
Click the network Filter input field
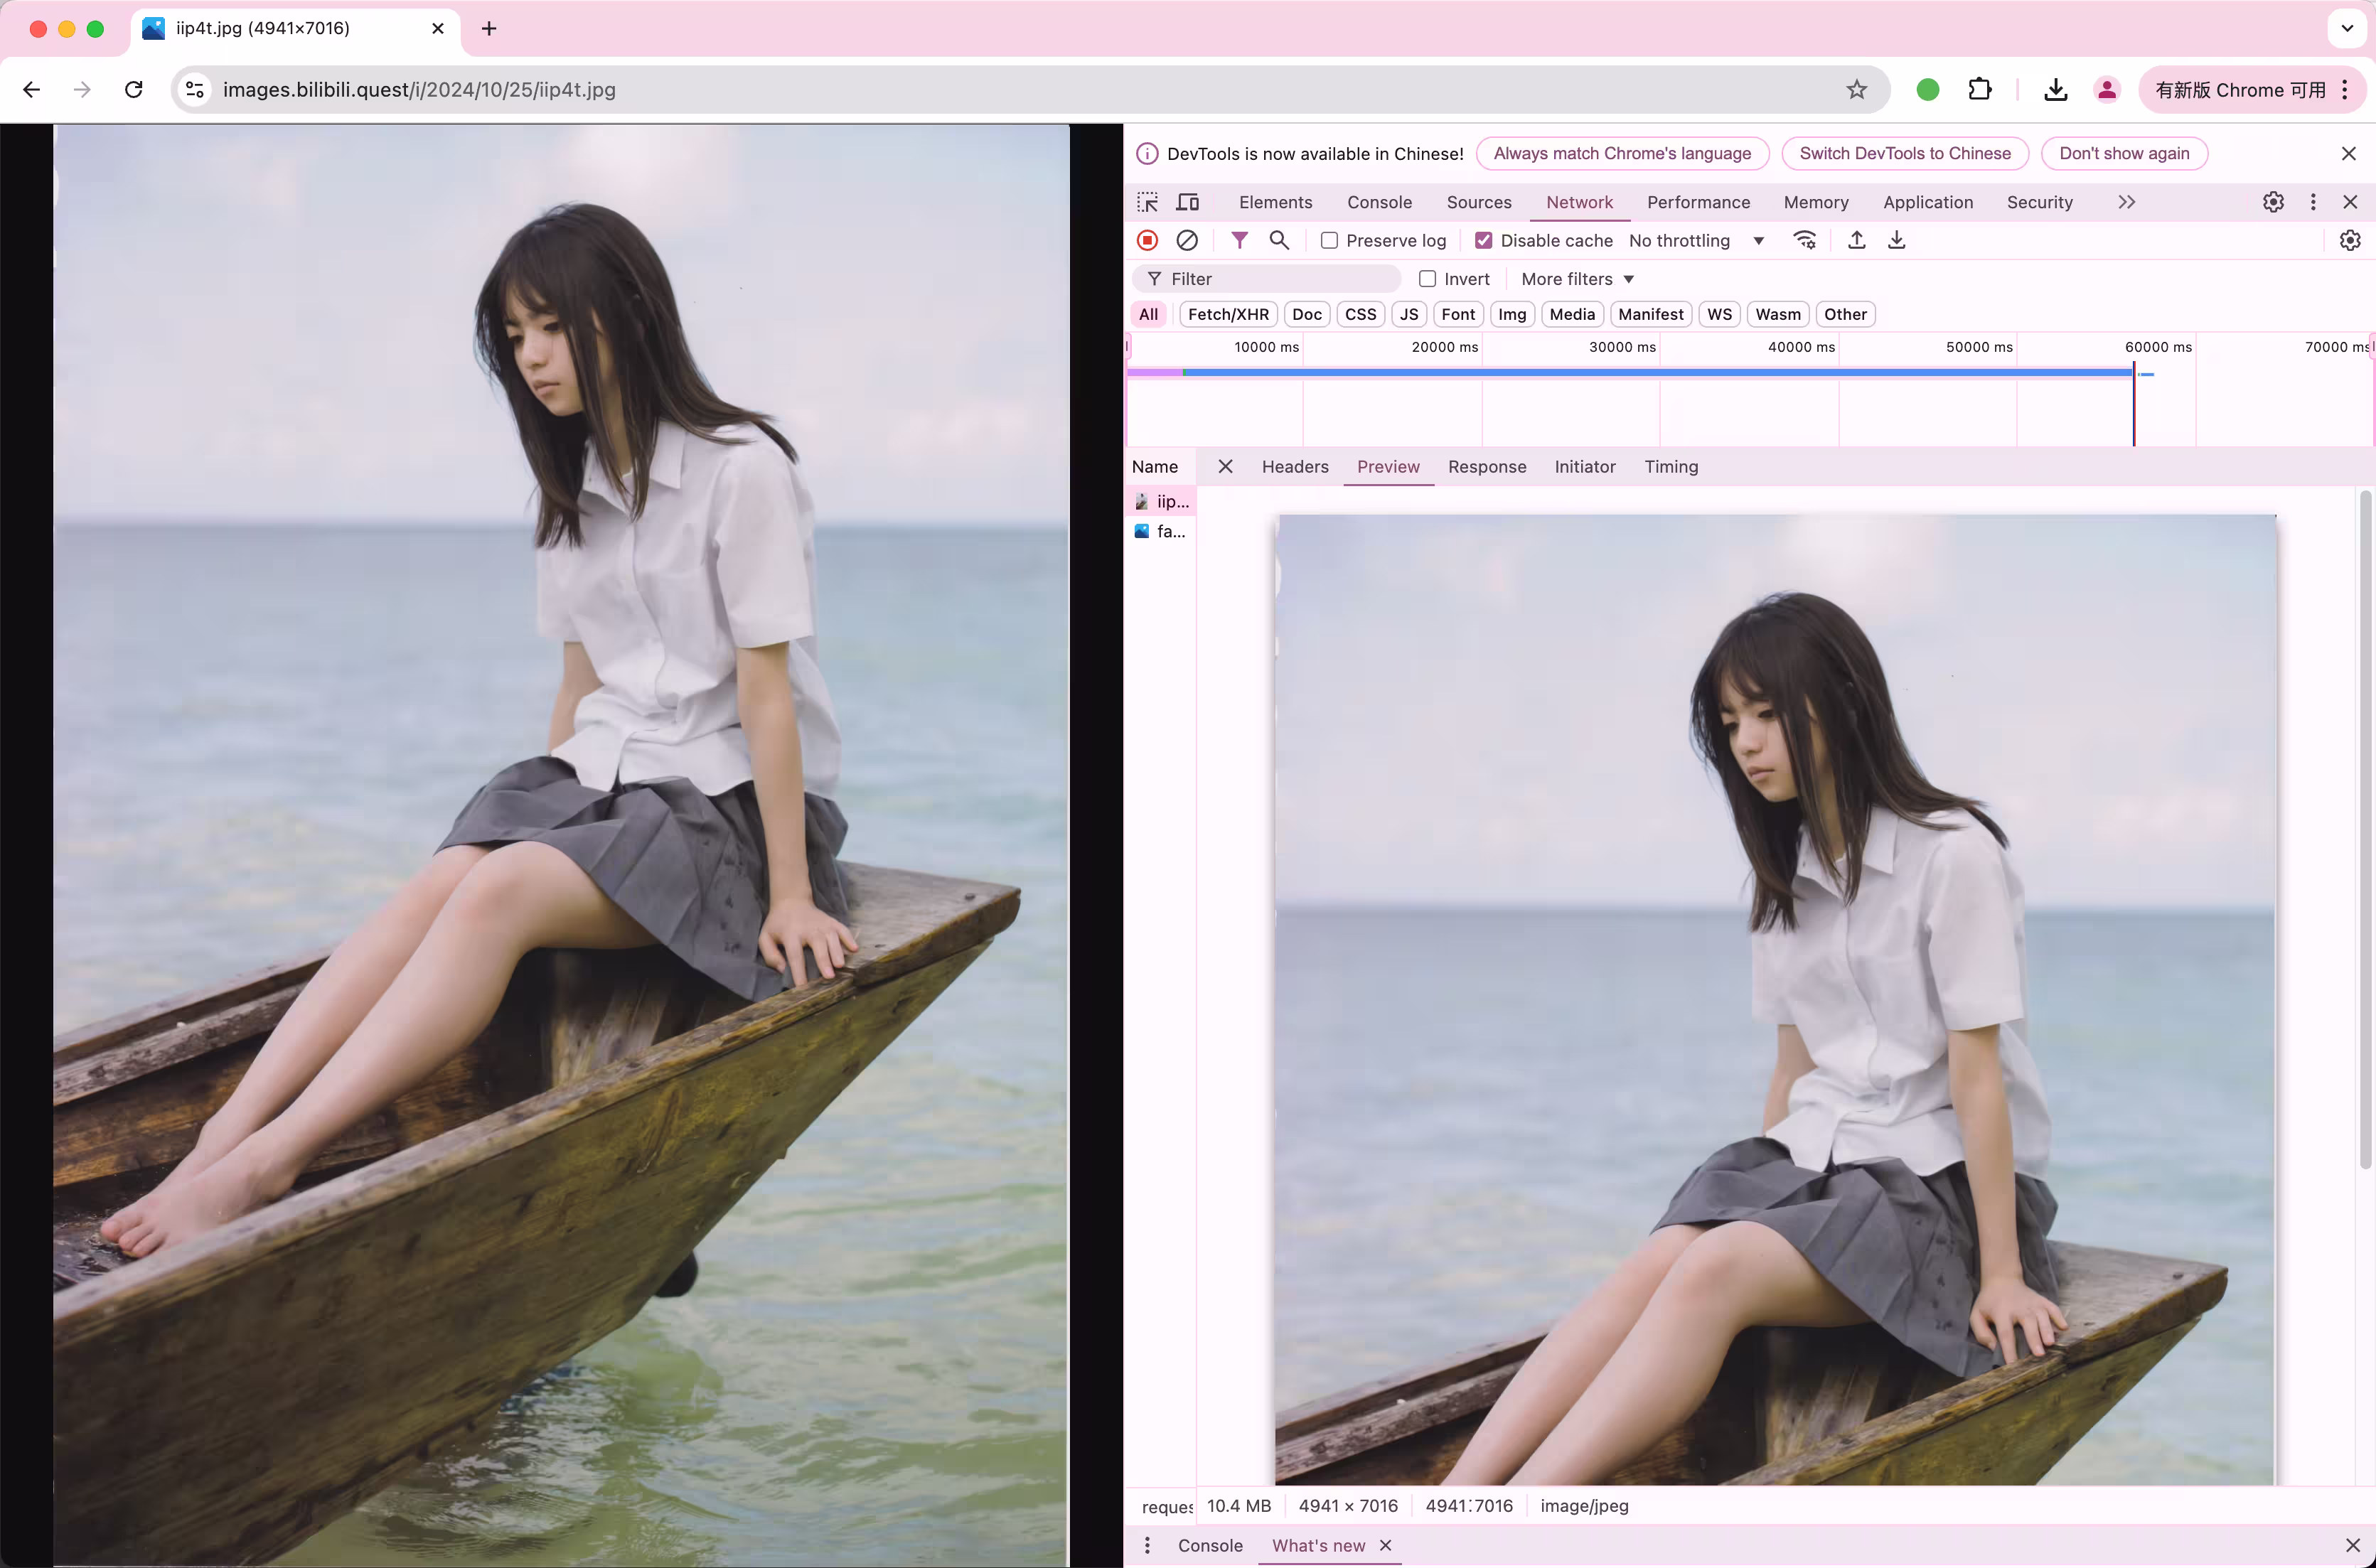1266,279
